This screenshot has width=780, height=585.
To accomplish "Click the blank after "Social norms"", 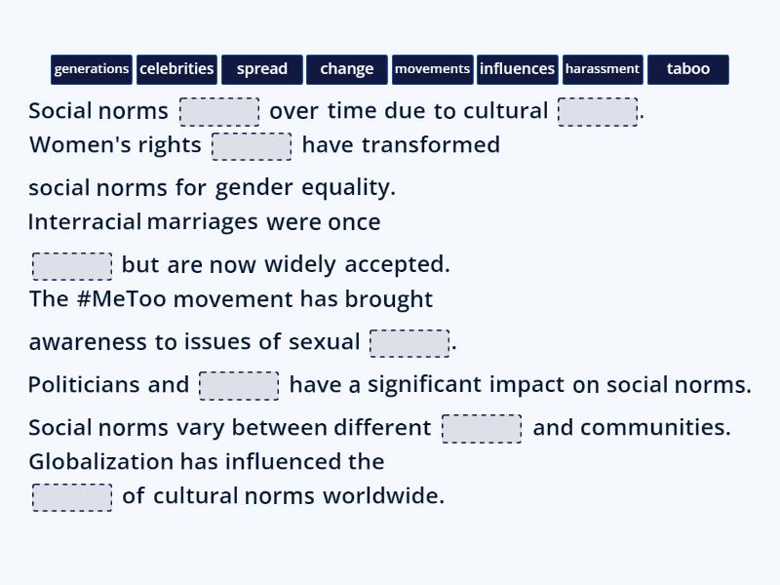I will [x=220, y=111].
